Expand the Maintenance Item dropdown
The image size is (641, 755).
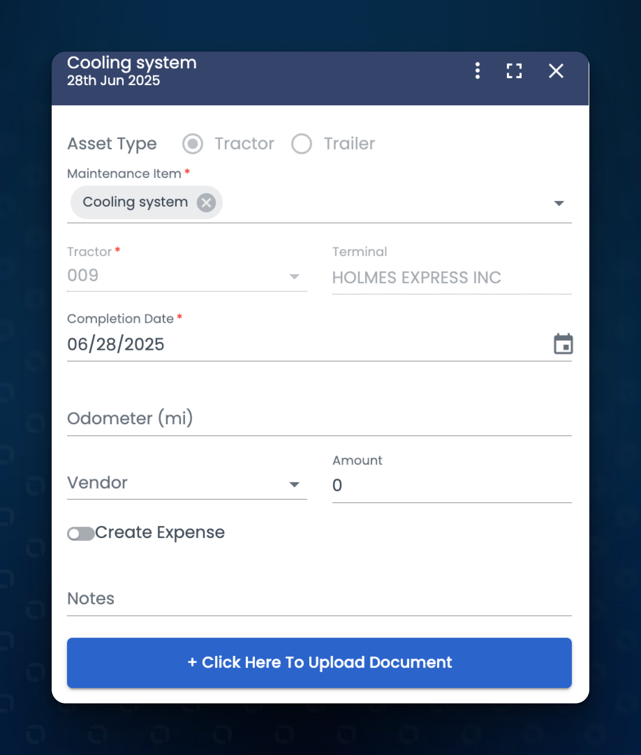(559, 203)
